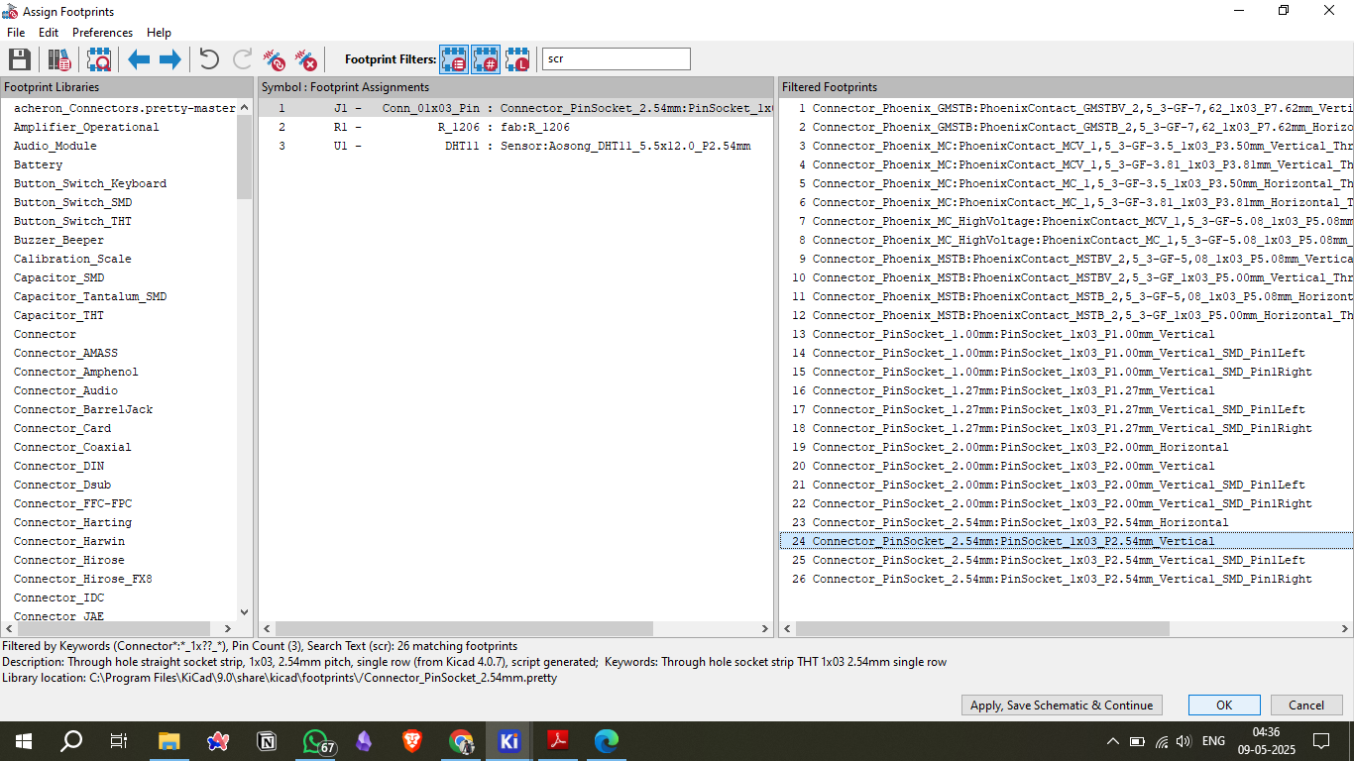
Task: Open WhatsApp from the taskbar
Action: click(316, 741)
